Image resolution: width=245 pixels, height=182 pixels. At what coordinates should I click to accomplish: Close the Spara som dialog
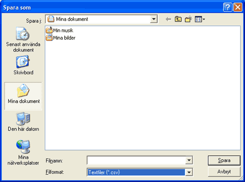click(x=238, y=7)
